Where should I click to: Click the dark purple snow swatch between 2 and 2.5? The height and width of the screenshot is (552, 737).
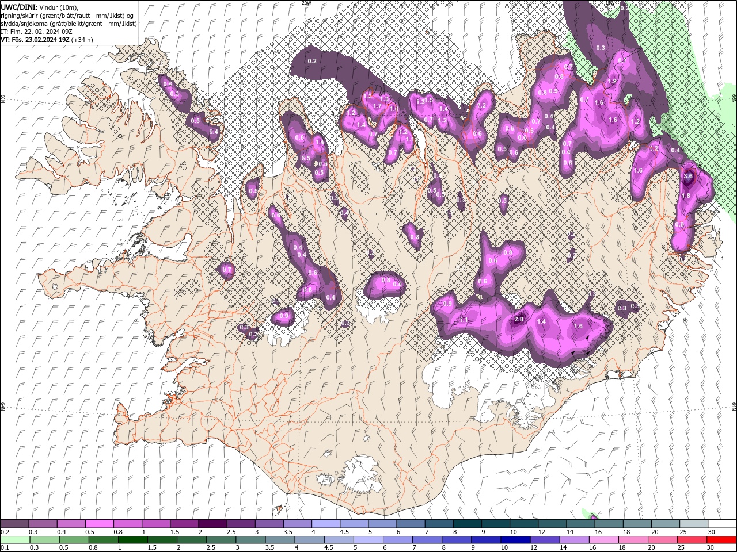point(212,523)
